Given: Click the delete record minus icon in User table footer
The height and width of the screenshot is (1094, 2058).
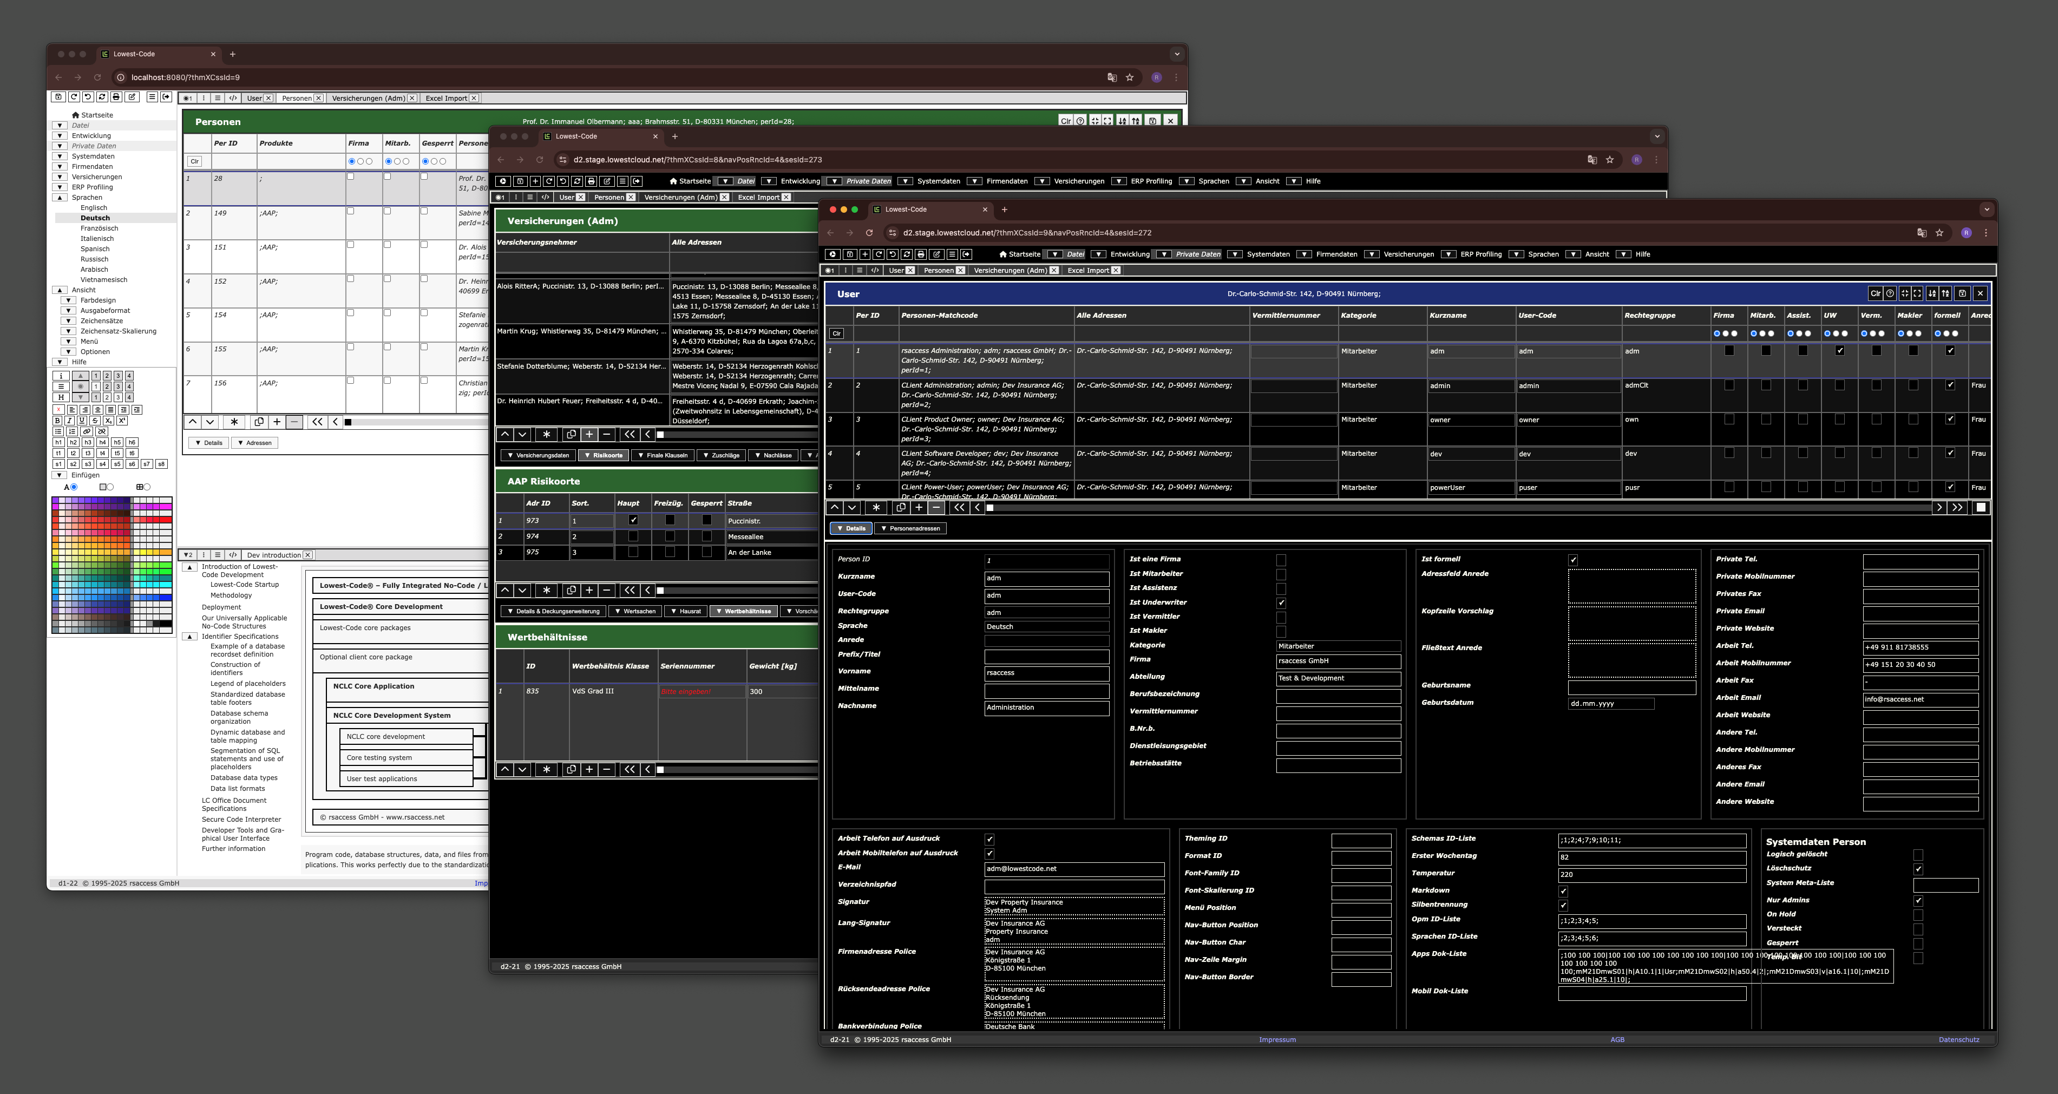Looking at the screenshot, I should tap(936, 507).
